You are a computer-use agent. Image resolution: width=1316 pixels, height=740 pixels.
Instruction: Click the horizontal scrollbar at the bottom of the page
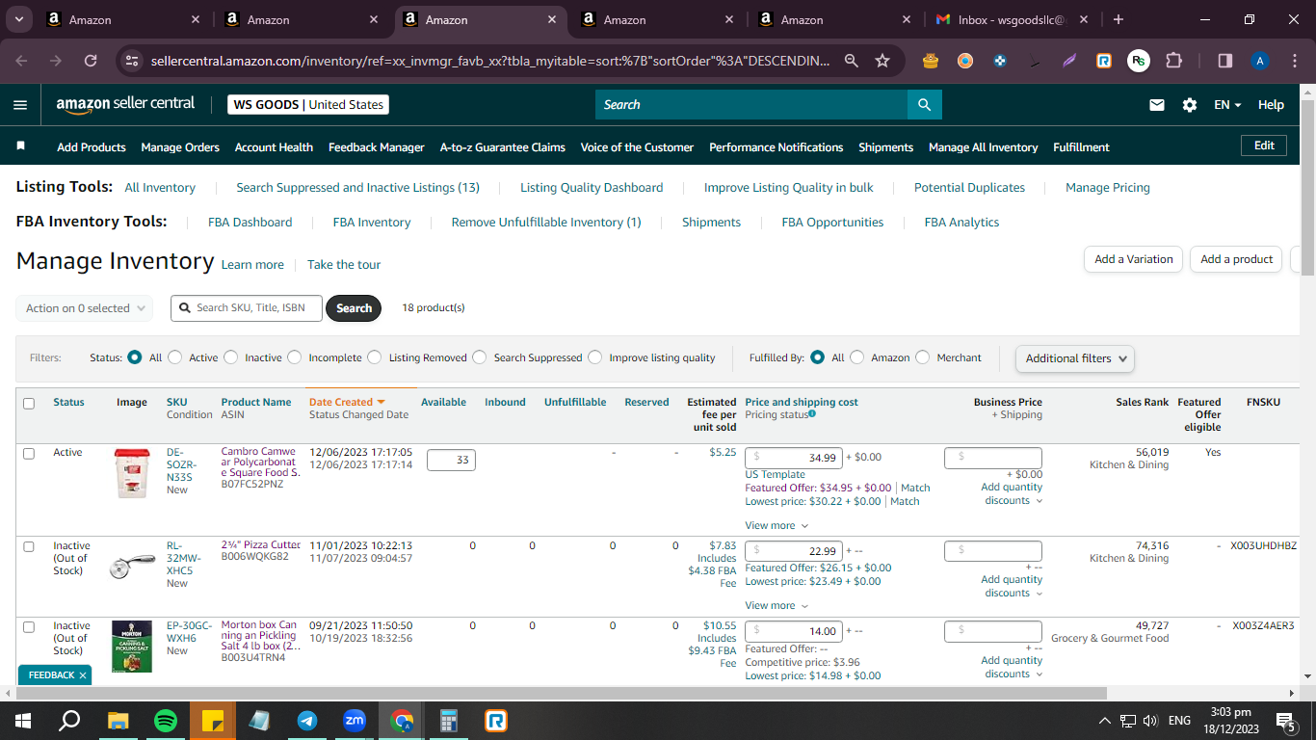click(x=561, y=693)
